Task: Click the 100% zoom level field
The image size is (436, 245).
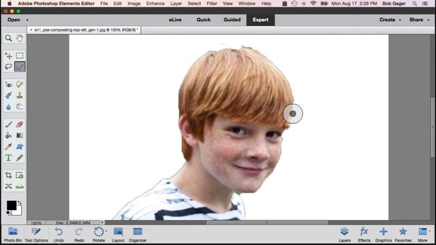Action: [36, 223]
